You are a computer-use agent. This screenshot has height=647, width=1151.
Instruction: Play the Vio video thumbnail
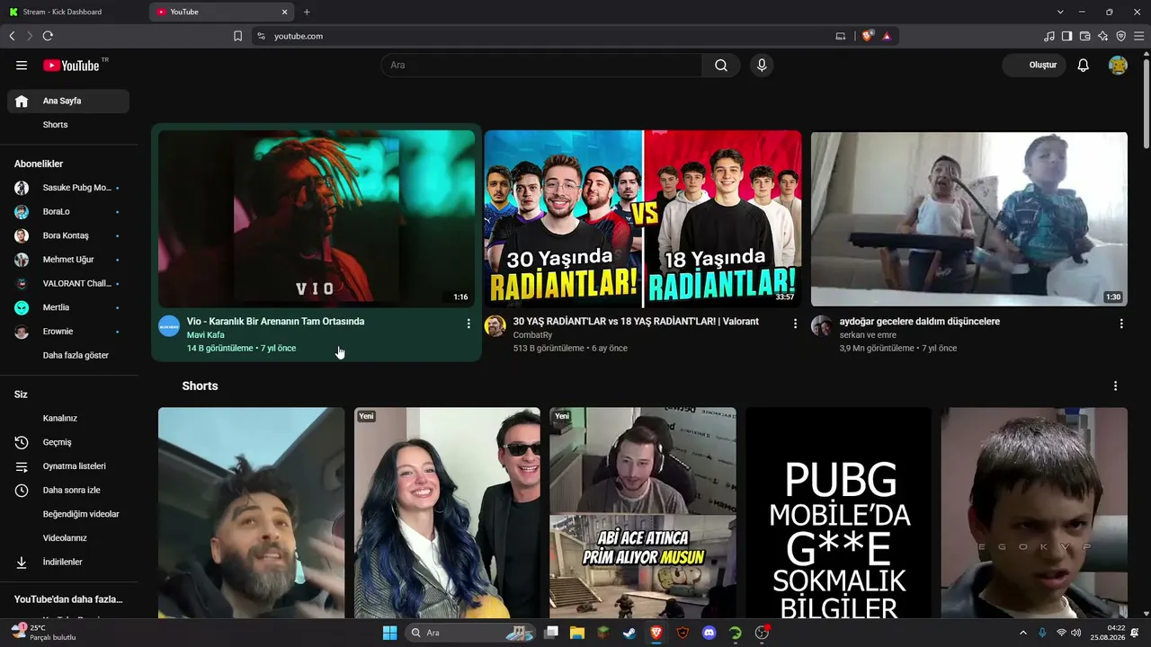pos(317,218)
